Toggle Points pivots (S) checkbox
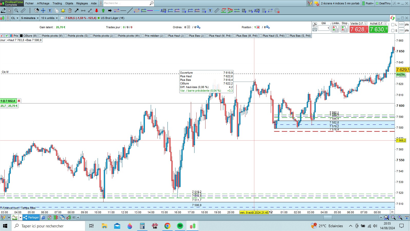 (66, 36)
